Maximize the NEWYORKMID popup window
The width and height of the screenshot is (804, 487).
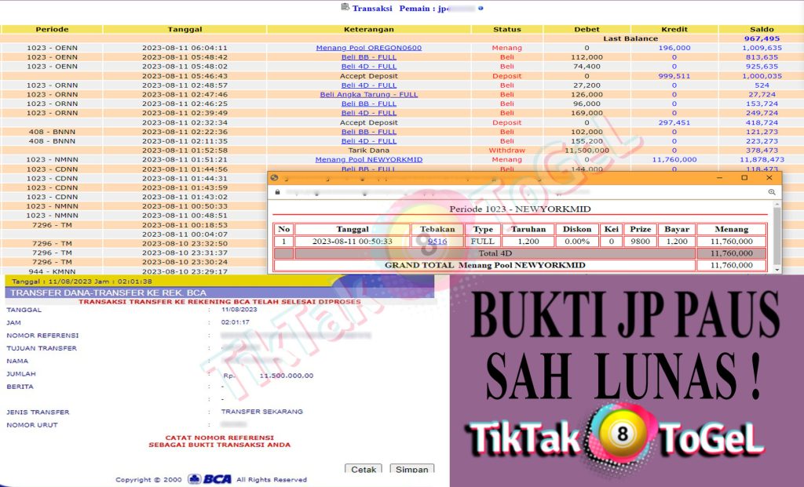coord(744,178)
